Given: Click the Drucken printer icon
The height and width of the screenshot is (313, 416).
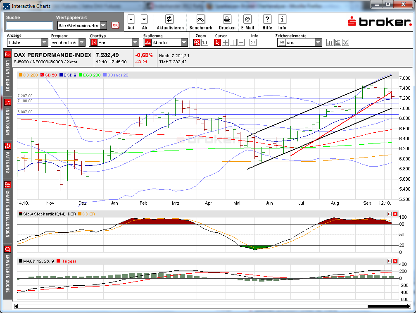Looking at the screenshot, I should coord(227,19).
